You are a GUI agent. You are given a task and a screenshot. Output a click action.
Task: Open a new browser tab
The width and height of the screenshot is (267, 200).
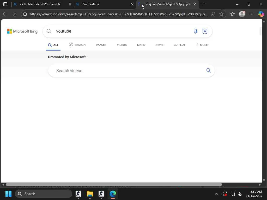(x=203, y=4)
